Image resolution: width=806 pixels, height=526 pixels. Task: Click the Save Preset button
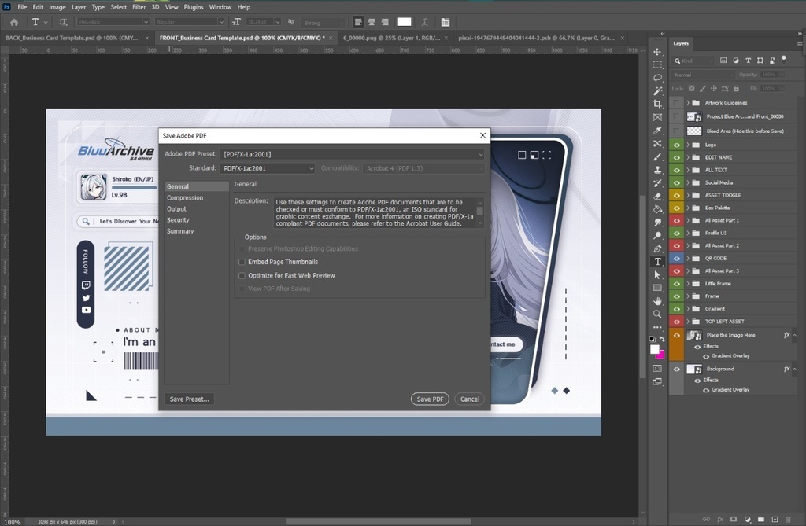[x=190, y=399]
